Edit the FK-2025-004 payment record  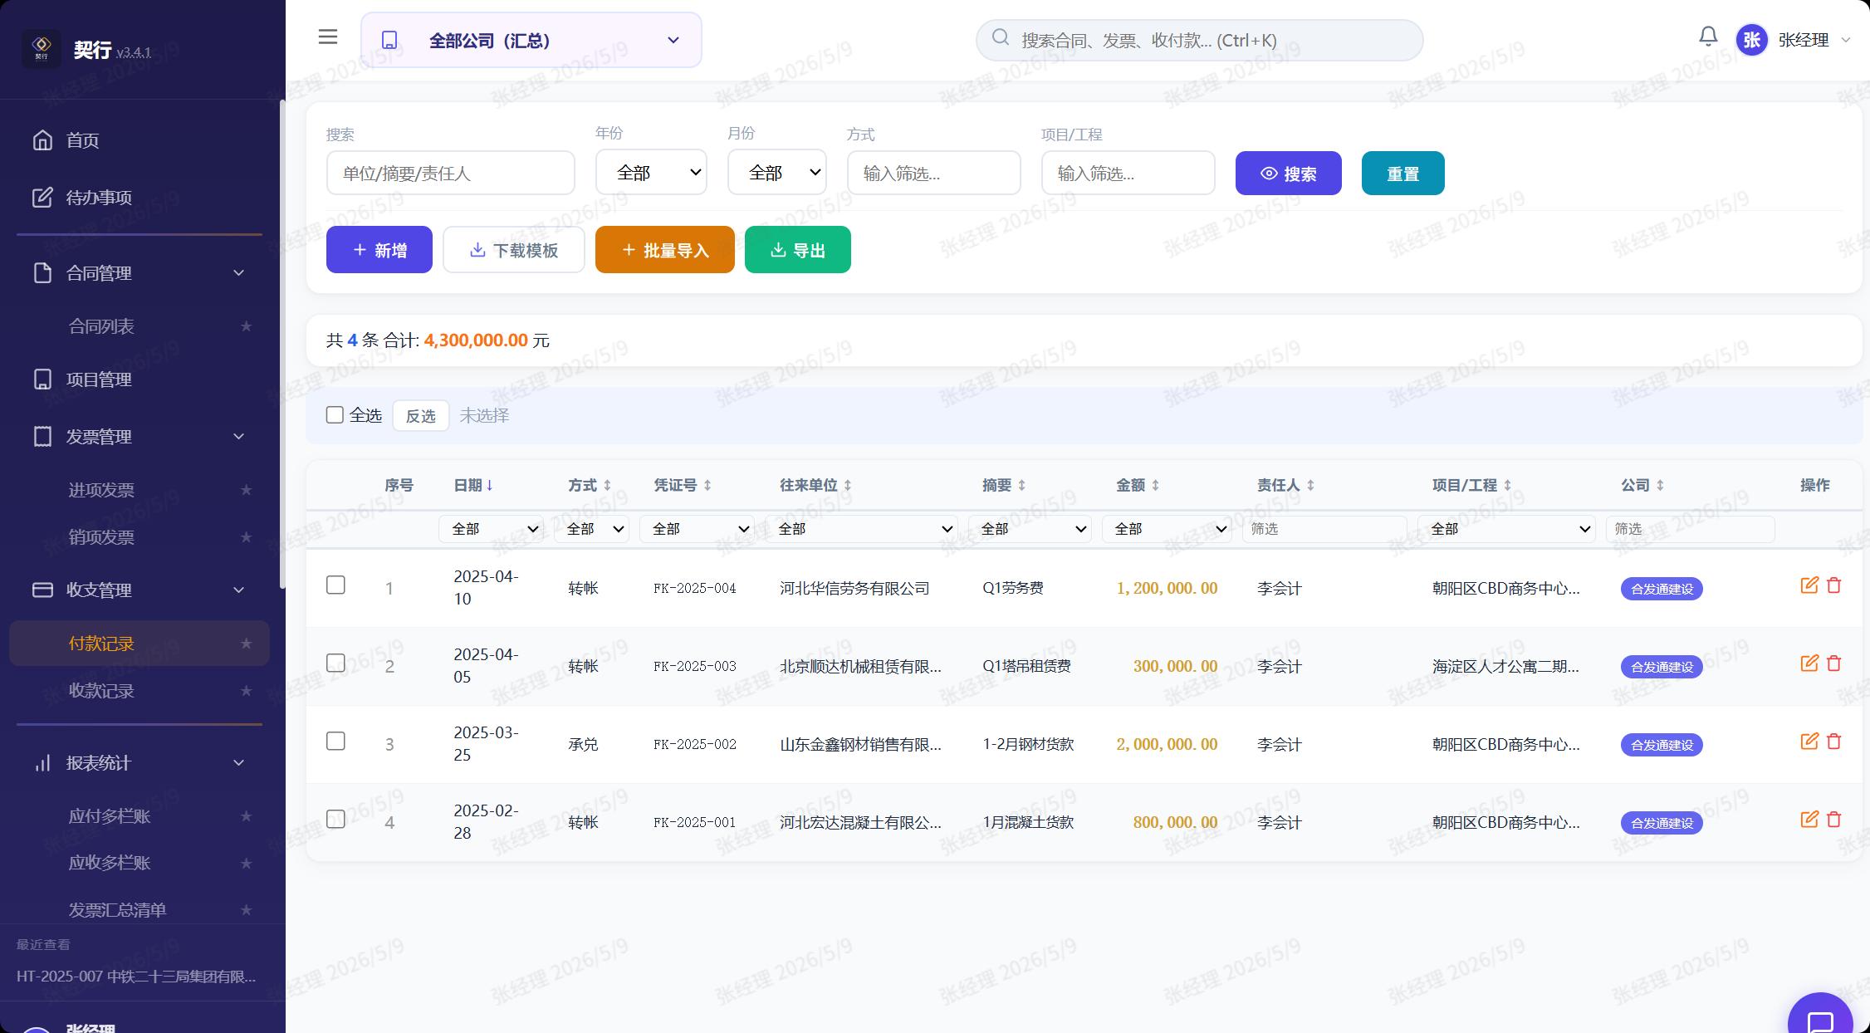(1809, 585)
